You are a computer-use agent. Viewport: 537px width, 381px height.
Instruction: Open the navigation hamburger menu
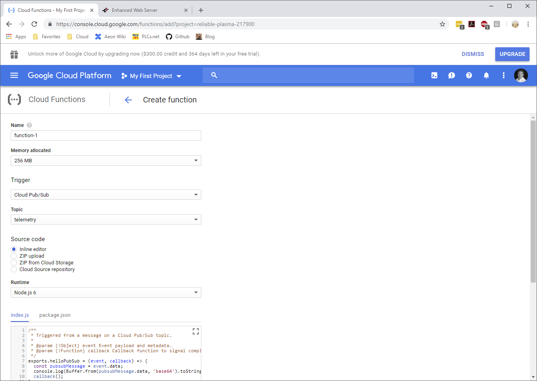pyautogui.click(x=14, y=75)
